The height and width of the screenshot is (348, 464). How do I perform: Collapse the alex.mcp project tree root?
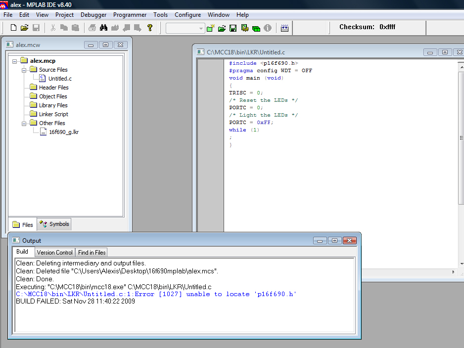15,61
